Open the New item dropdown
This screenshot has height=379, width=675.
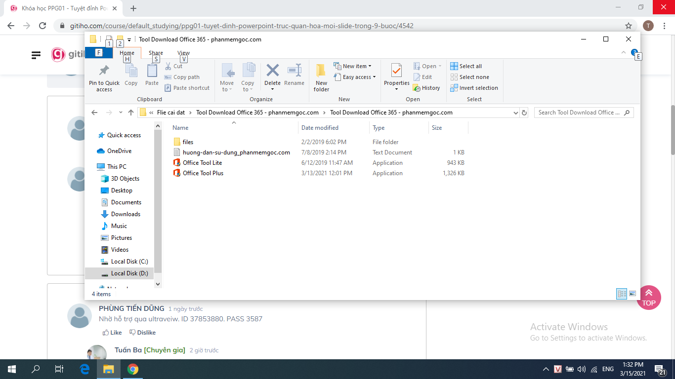(x=352, y=66)
